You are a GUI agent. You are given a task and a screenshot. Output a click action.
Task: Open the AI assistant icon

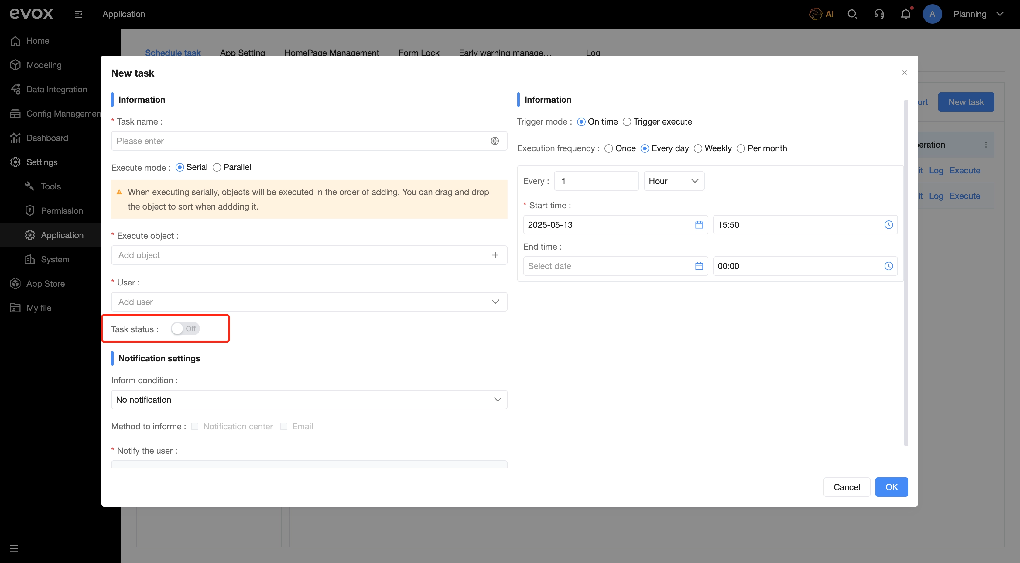click(x=822, y=14)
